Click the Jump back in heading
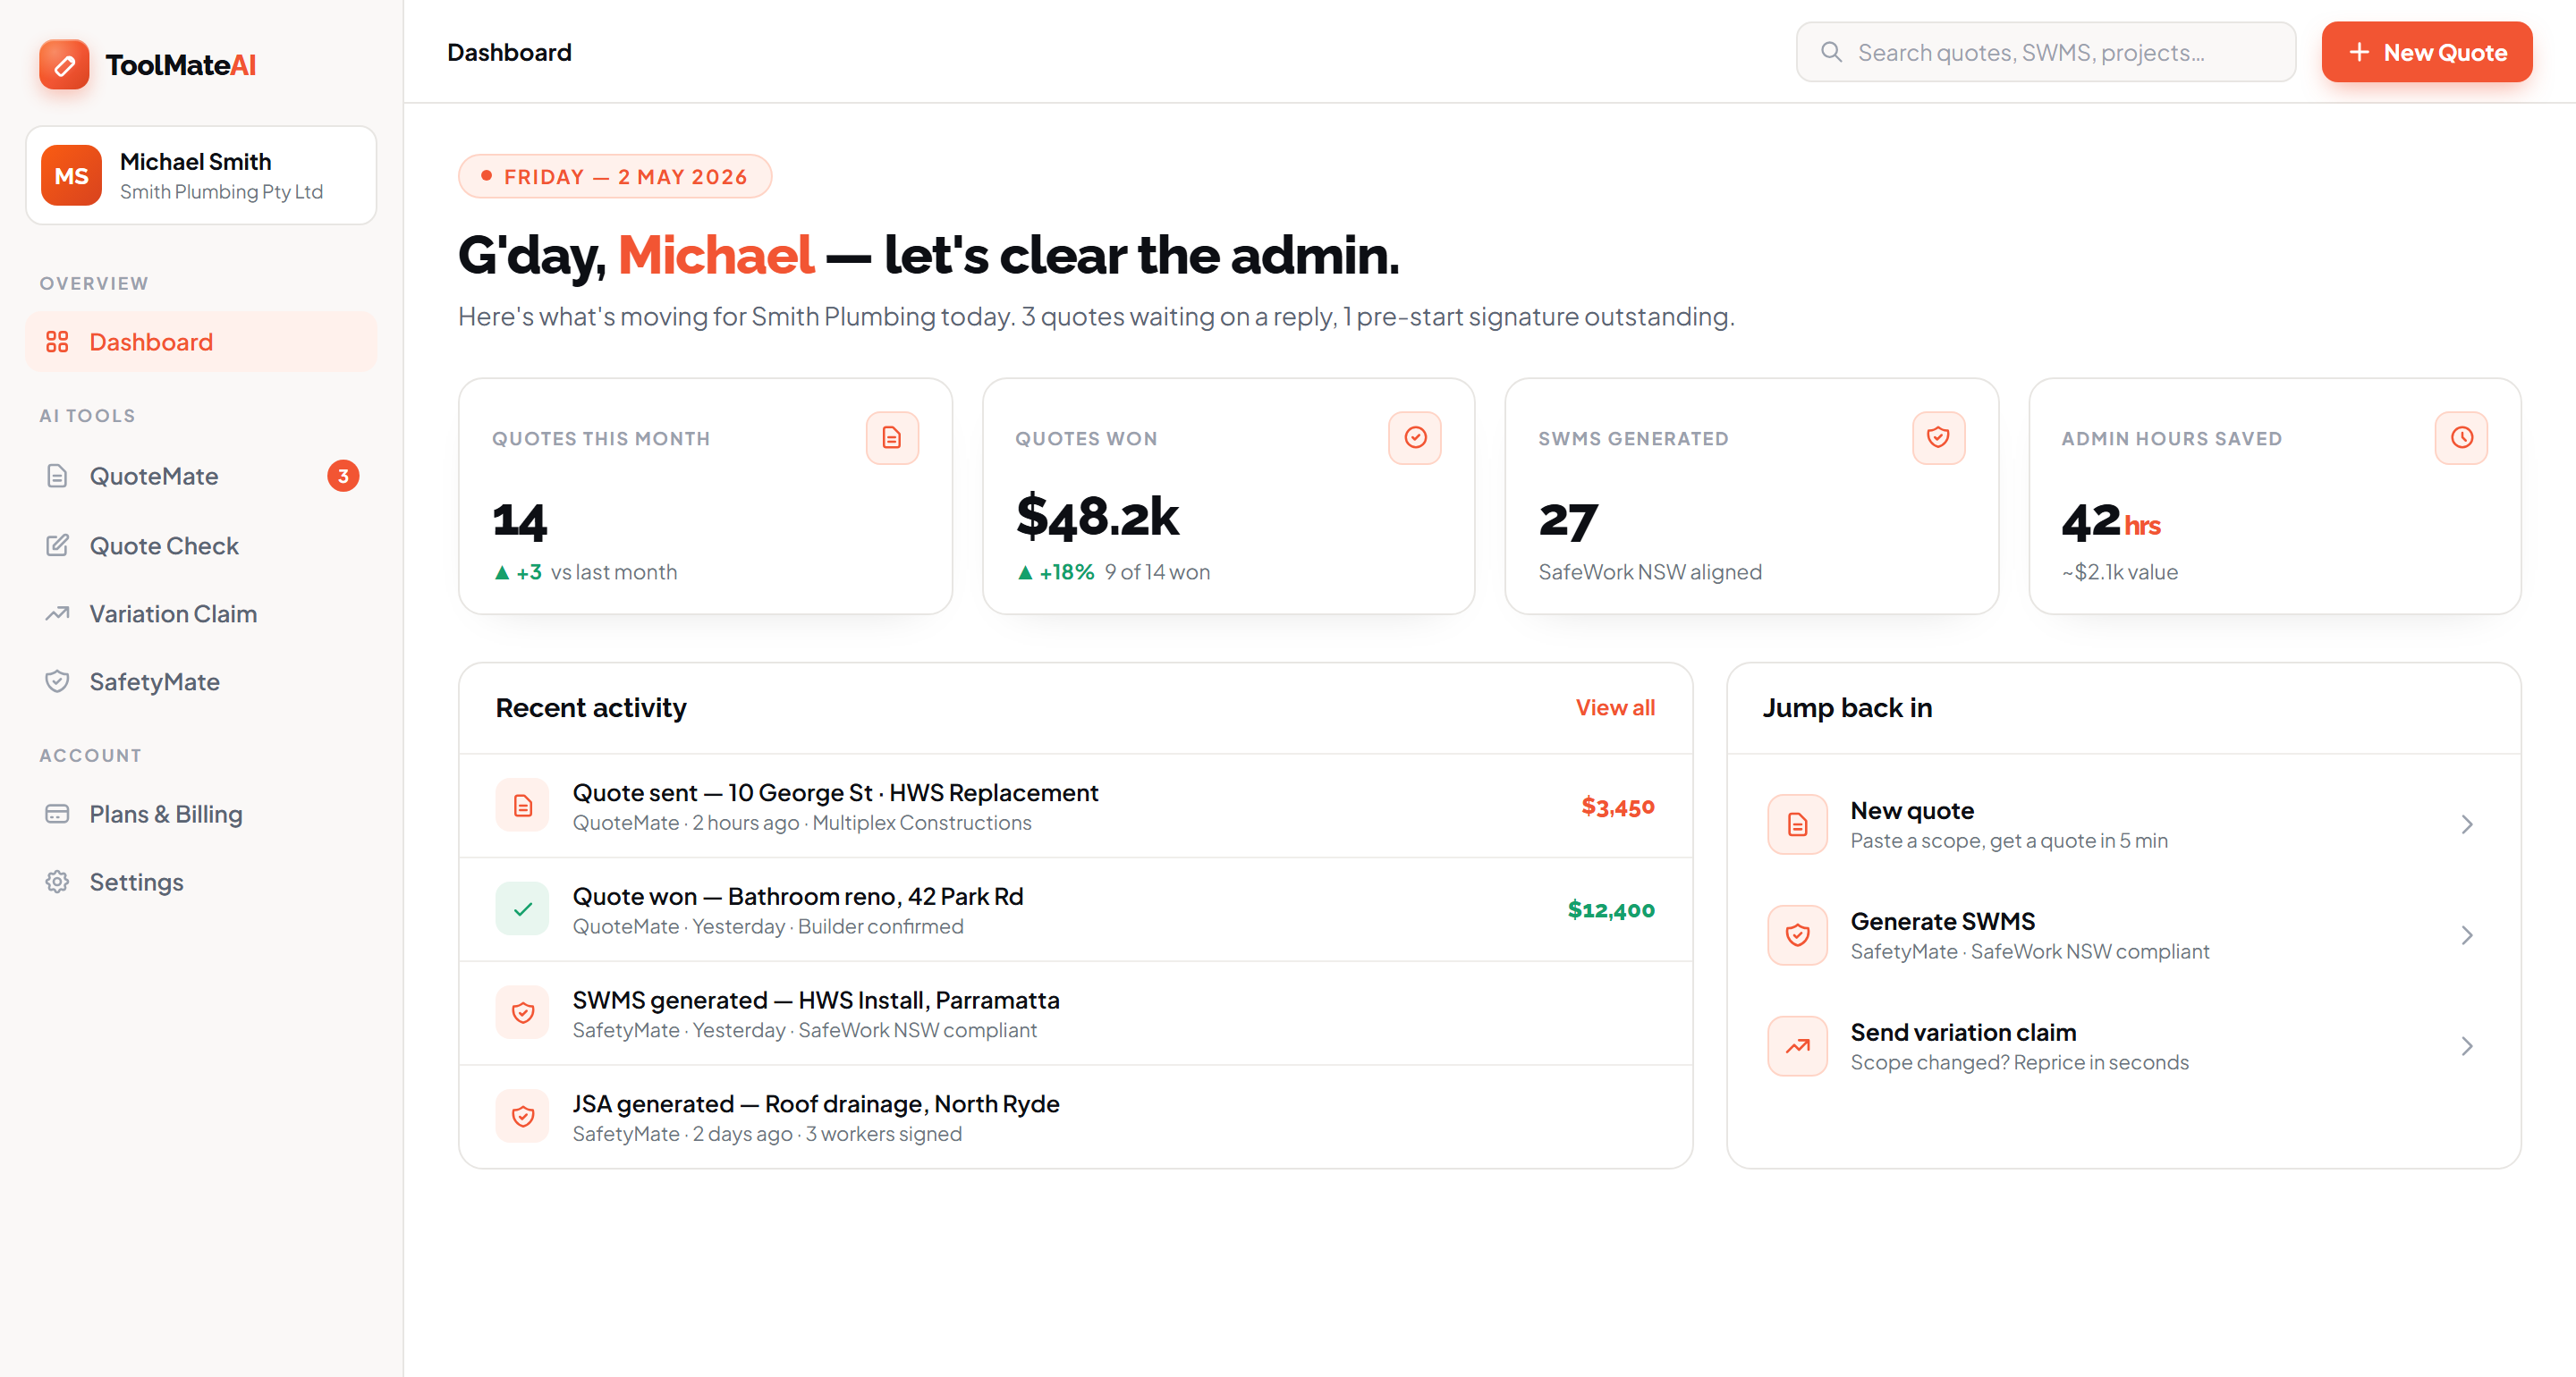Screen dimensions: 2576x1377 coord(1847,708)
